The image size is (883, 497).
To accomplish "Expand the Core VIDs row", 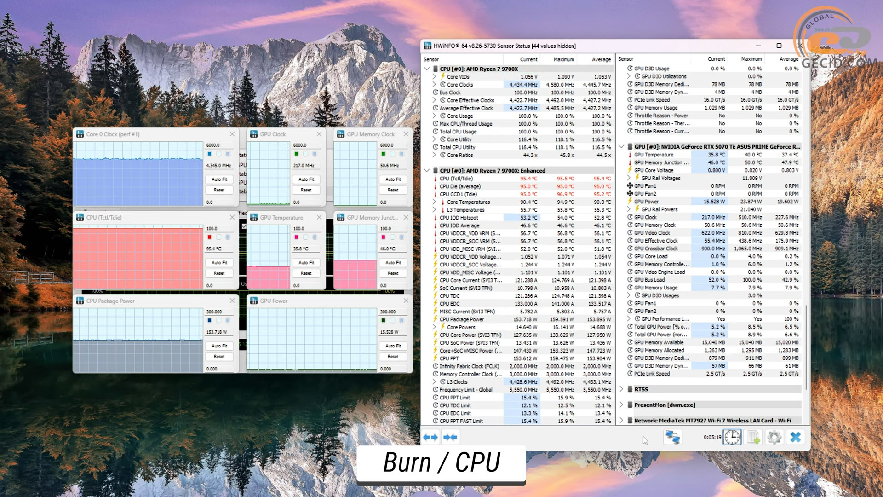I will pos(434,77).
